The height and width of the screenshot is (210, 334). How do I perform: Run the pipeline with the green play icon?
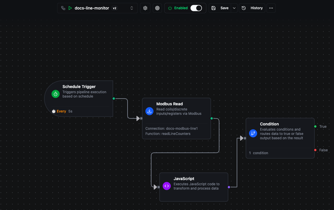(x=70, y=8)
